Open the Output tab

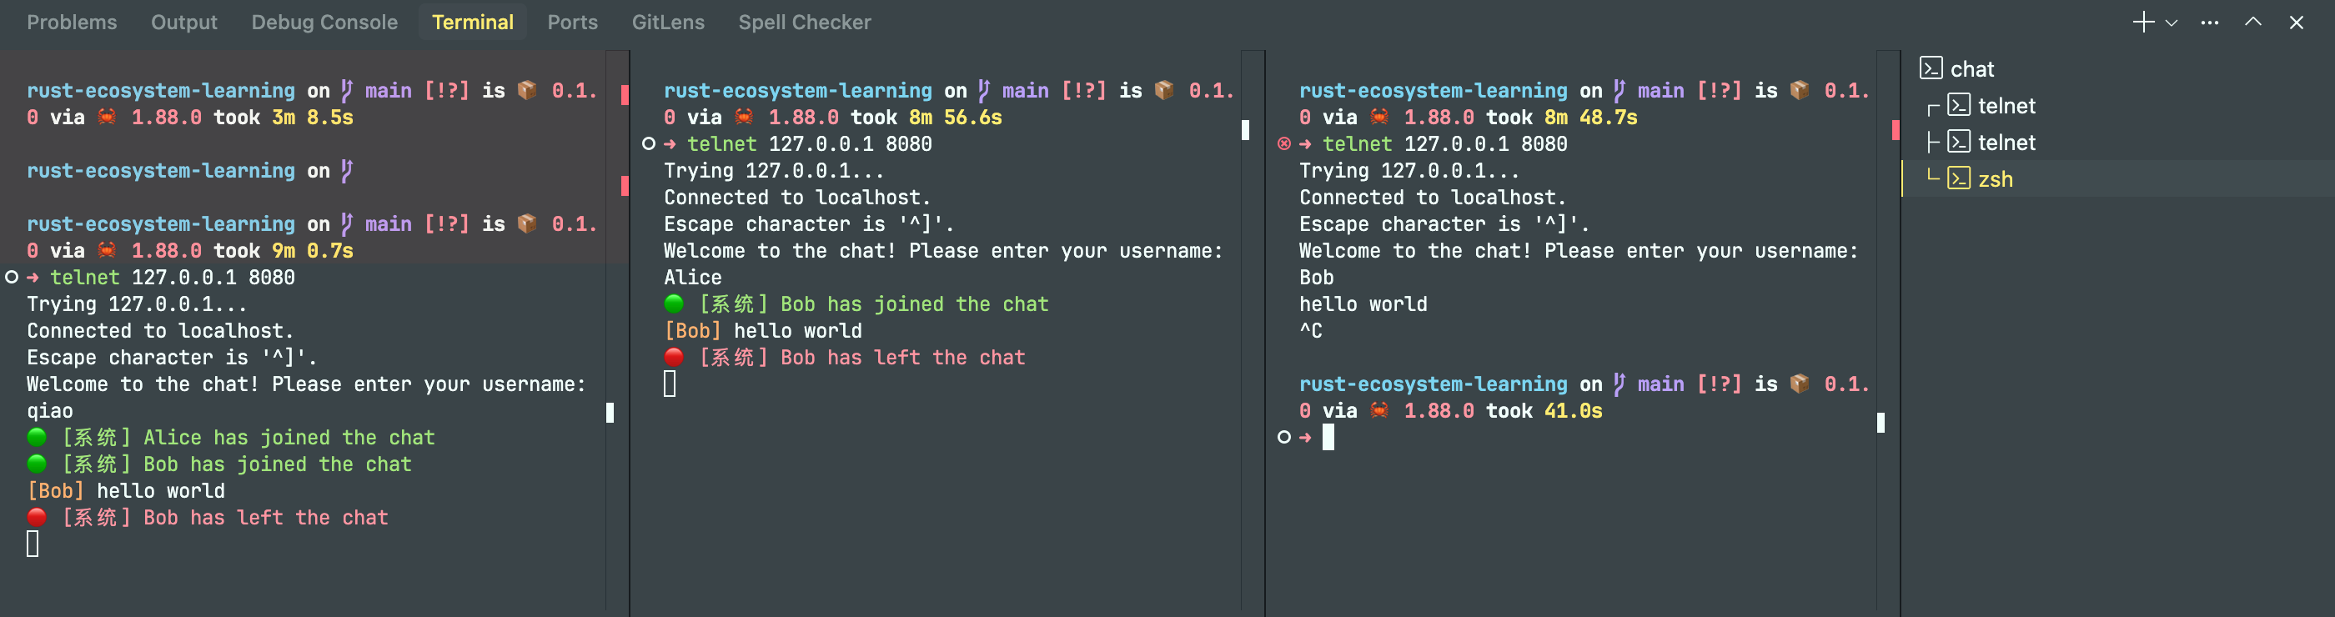(x=184, y=22)
